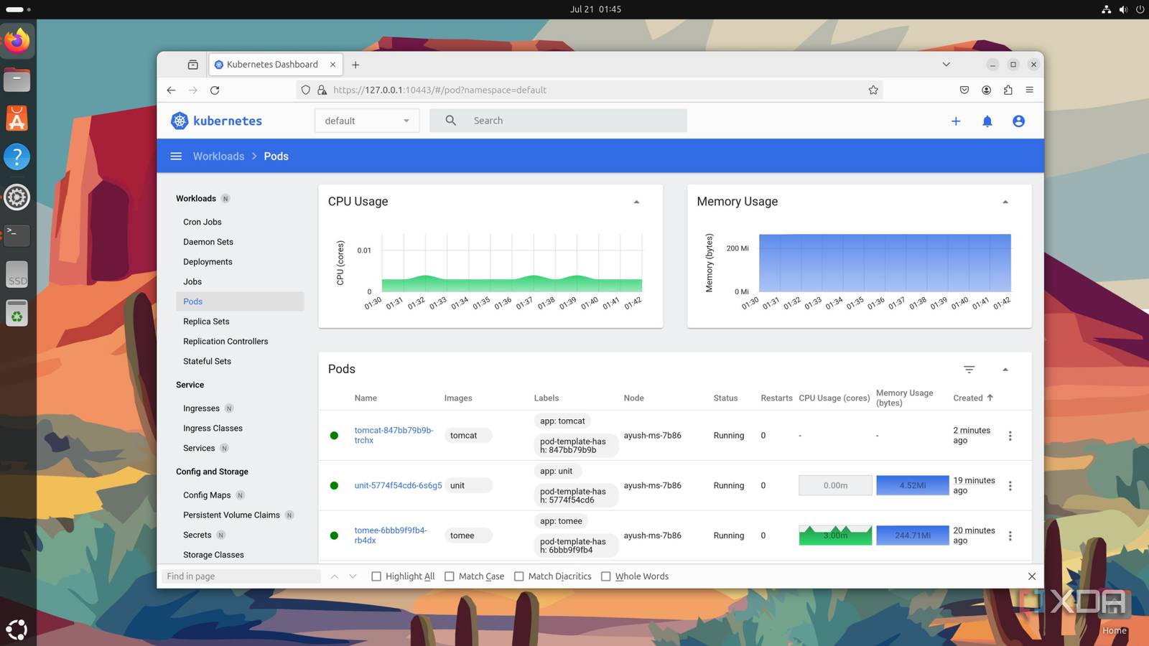The image size is (1149, 646).
Task: Toggle the hamburger navigation menu
Action: [x=176, y=156]
